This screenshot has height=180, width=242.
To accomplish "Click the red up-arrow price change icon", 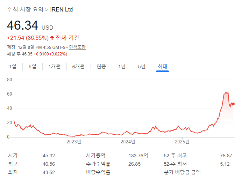I will click(52, 38).
